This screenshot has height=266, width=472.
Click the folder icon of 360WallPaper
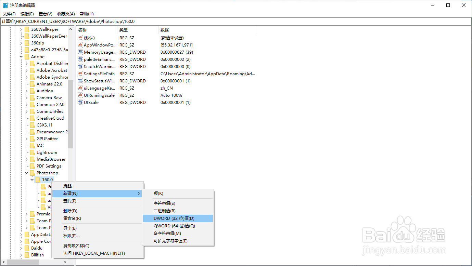click(27, 29)
